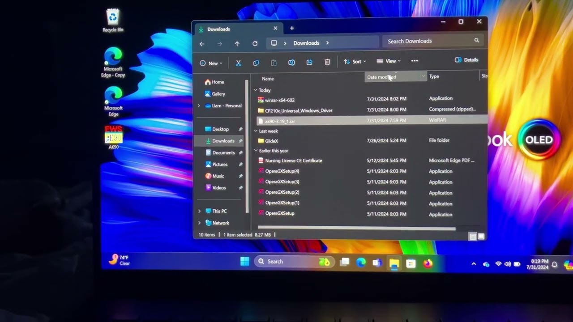
Task: Open weather widget 74°F Clear
Action: pyautogui.click(x=119, y=260)
